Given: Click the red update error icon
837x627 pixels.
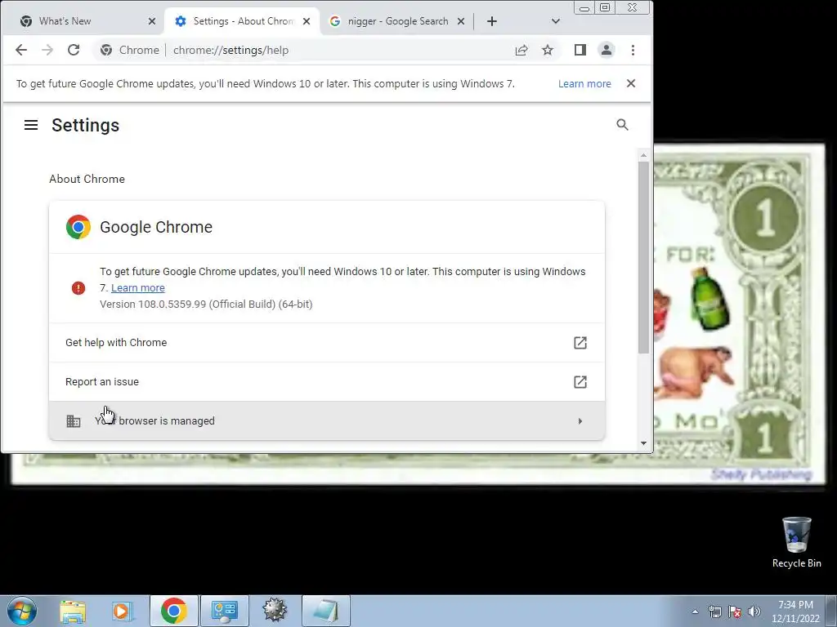Looking at the screenshot, I should coord(78,288).
